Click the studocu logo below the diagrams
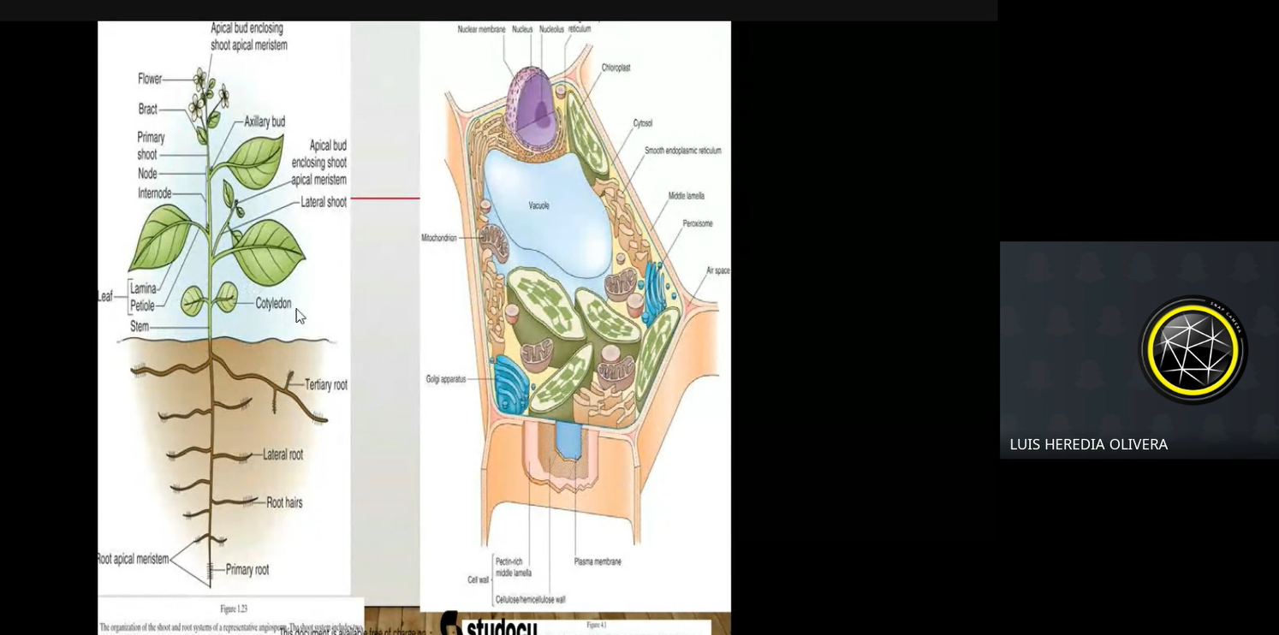 click(x=489, y=625)
